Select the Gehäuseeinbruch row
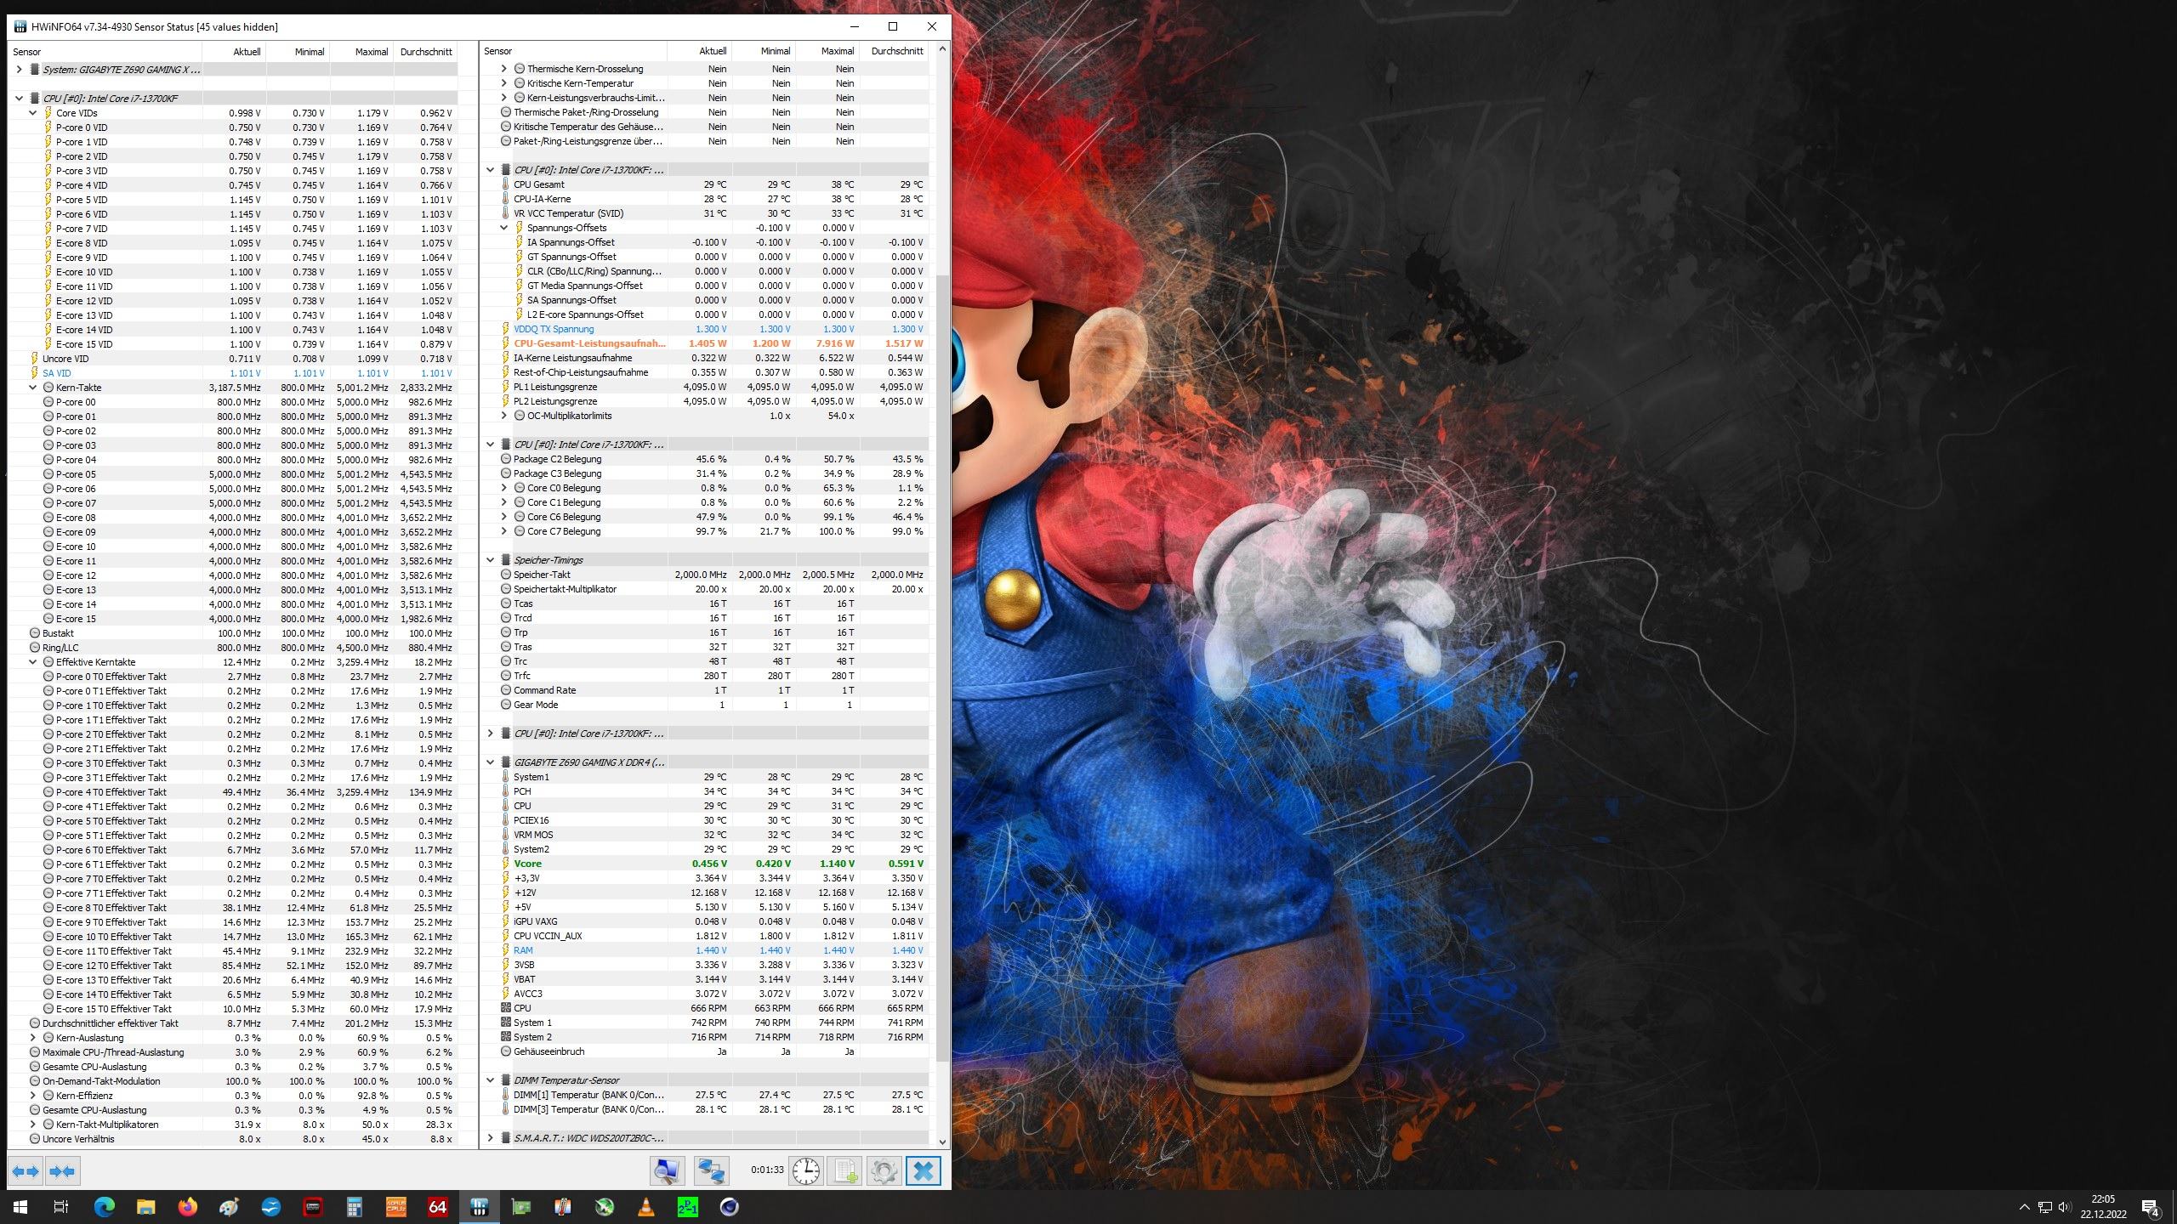The width and height of the screenshot is (2177, 1224). pos(704,1051)
